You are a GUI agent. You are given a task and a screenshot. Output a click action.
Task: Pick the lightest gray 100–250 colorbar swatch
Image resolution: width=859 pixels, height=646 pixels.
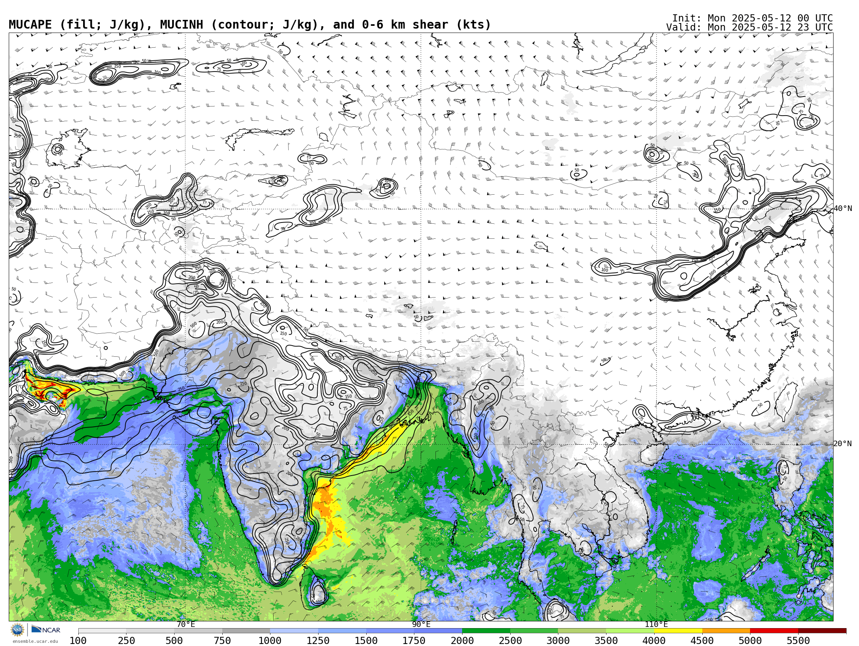pos(102,631)
